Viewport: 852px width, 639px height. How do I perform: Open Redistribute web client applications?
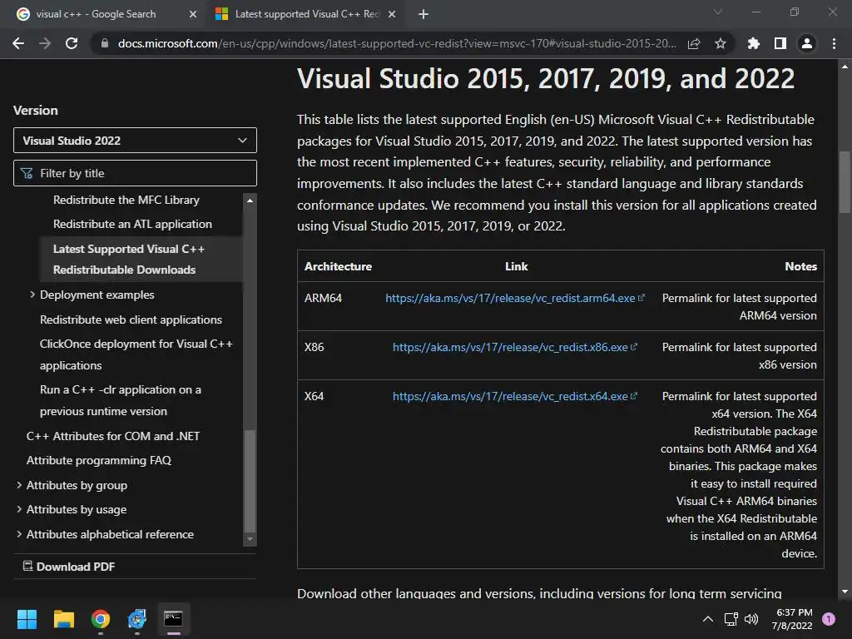[x=131, y=319]
